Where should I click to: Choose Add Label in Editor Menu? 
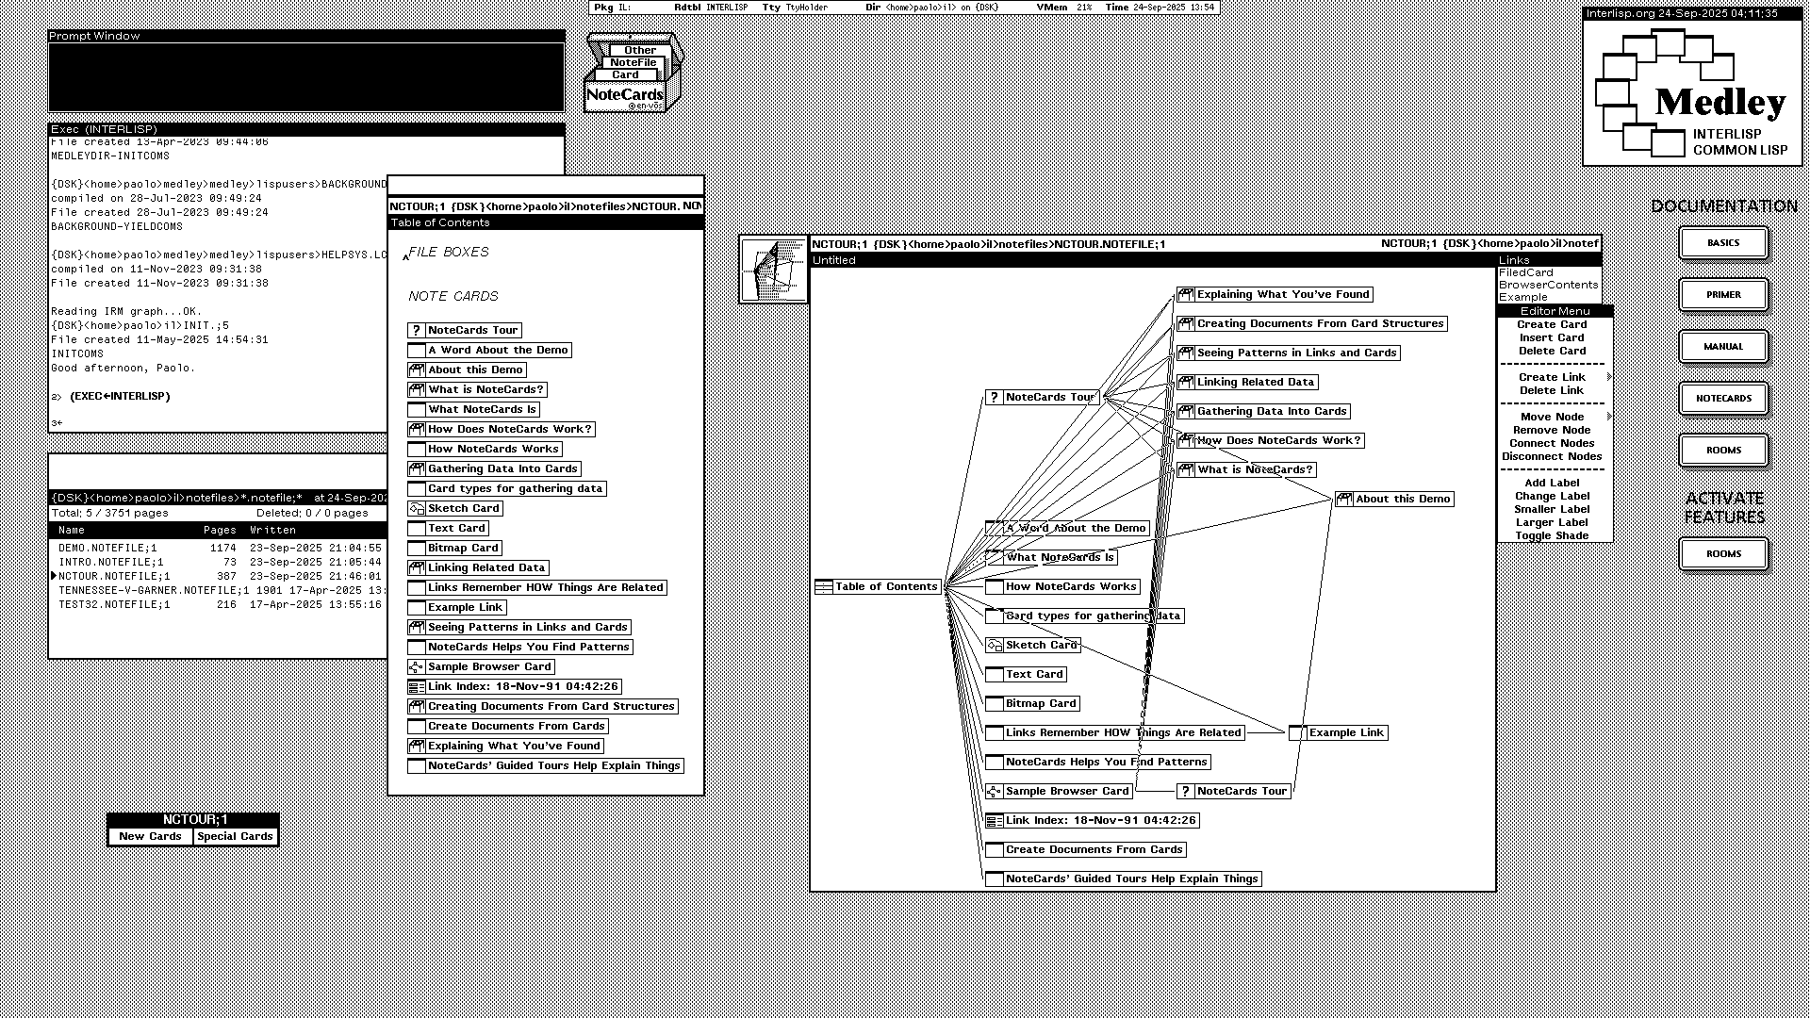pos(1552,483)
